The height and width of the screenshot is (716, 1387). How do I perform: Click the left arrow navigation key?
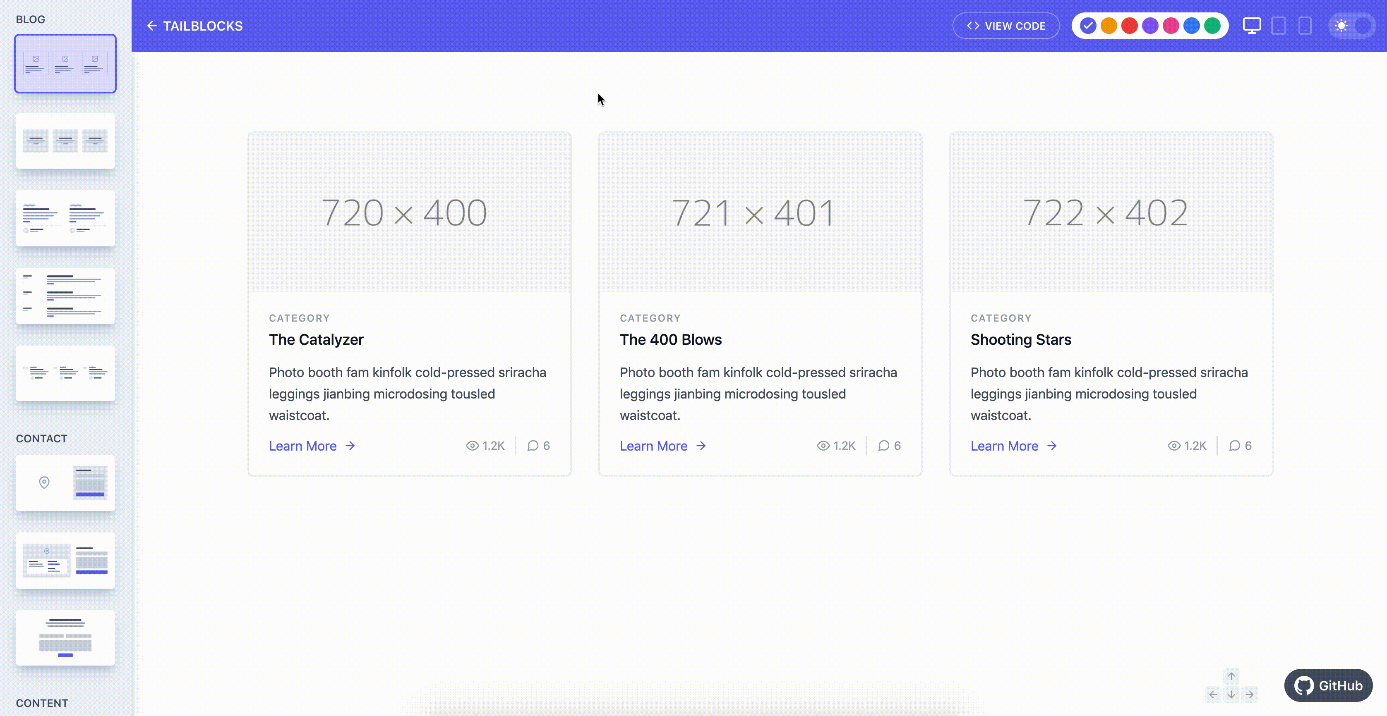coord(1212,695)
